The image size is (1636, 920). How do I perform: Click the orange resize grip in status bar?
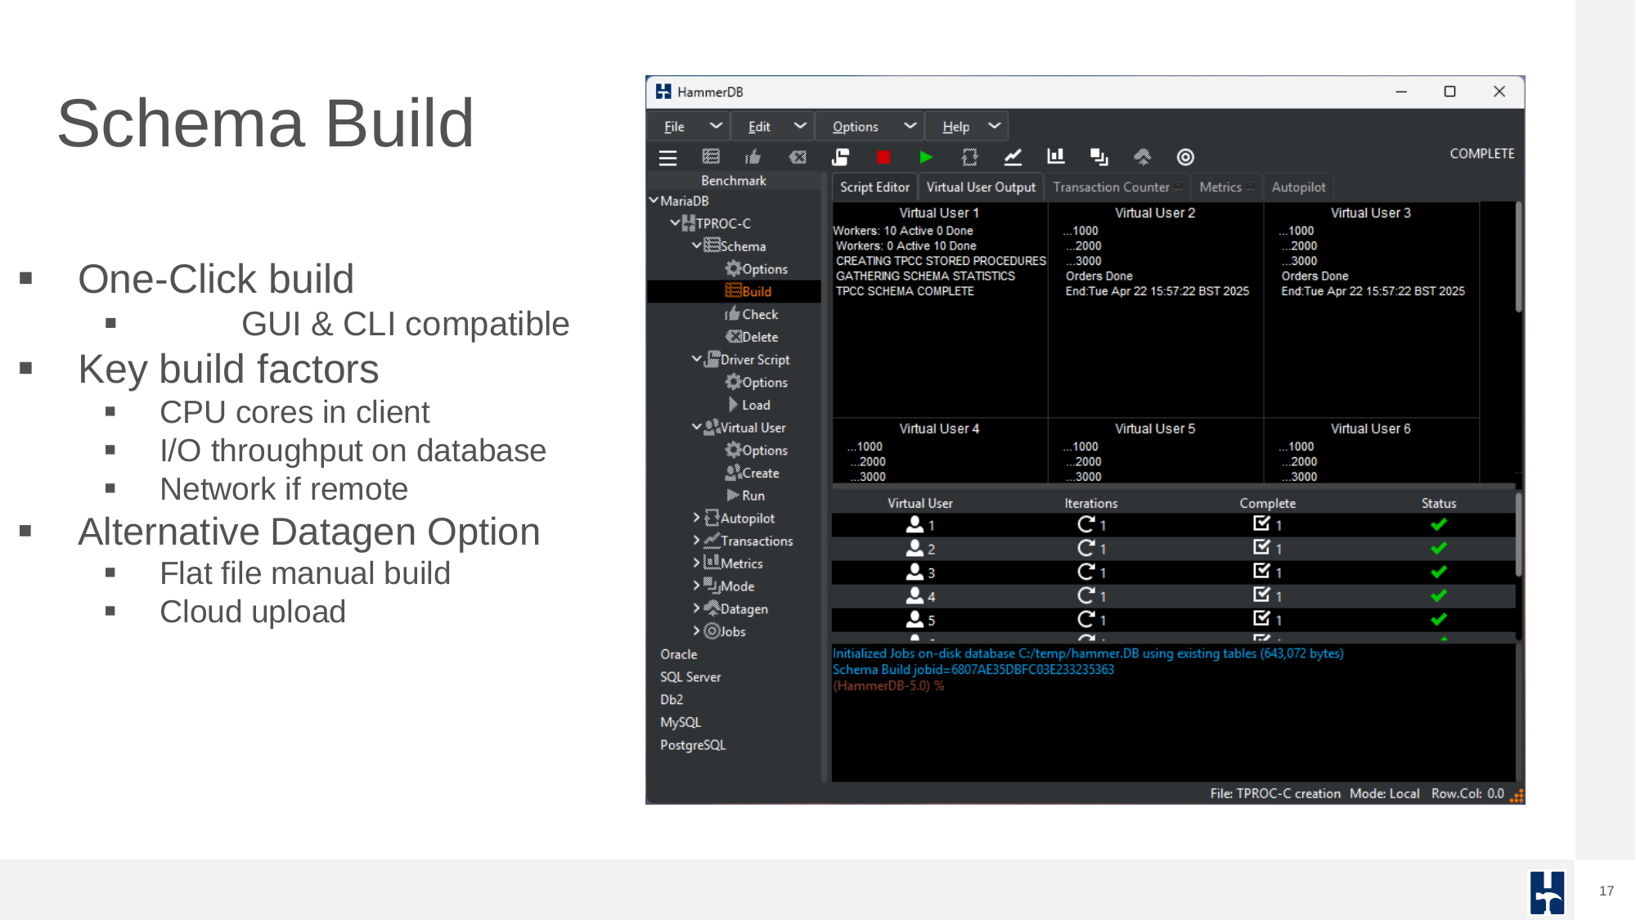(x=1517, y=796)
